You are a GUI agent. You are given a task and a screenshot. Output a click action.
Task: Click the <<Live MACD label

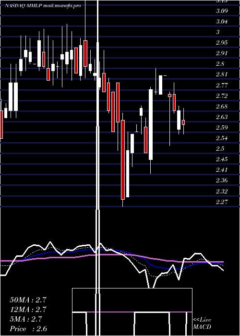tap(202, 324)
